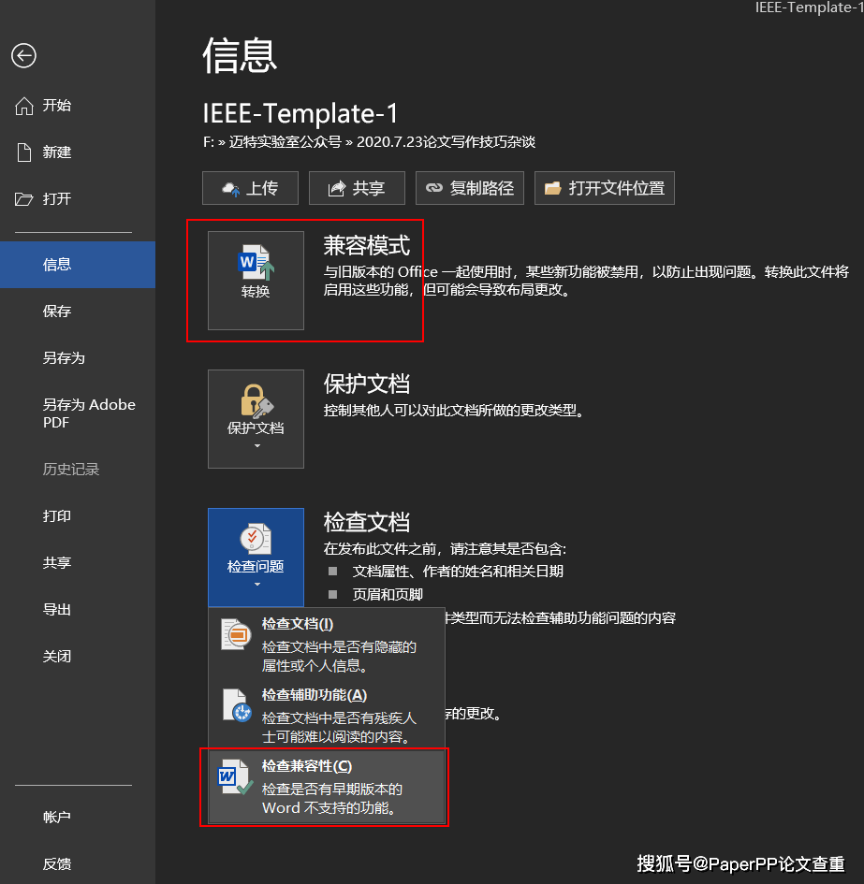
Task: Select 检查辅助功能(A) menu entry text
Action: coord(315,695)
